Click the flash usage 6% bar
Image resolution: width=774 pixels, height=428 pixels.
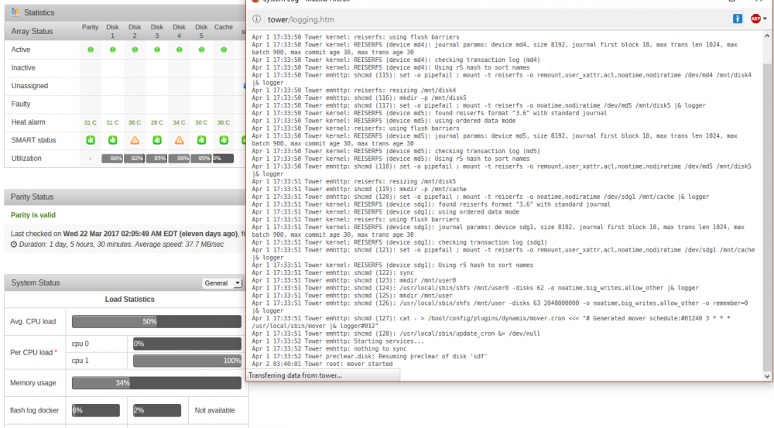(96, 410)
